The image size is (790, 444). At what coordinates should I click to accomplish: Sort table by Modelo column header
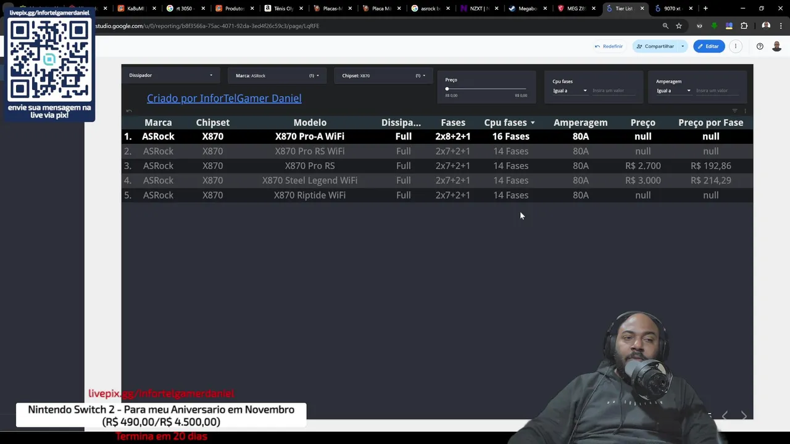[310, 123]
